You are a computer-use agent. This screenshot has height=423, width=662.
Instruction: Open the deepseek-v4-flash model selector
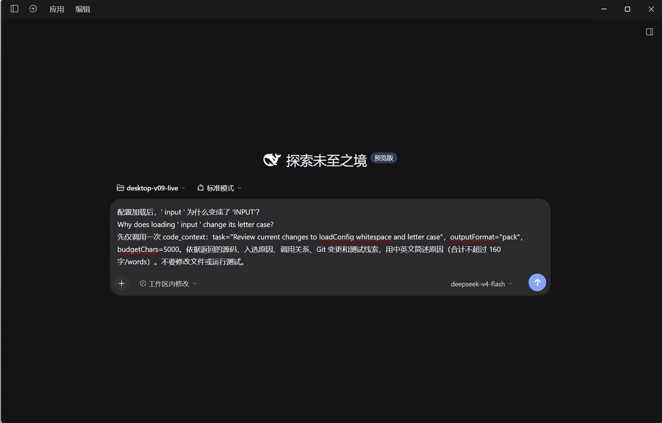(482, 284)
